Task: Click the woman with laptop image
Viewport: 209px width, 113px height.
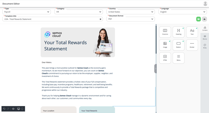Action: 103,43
